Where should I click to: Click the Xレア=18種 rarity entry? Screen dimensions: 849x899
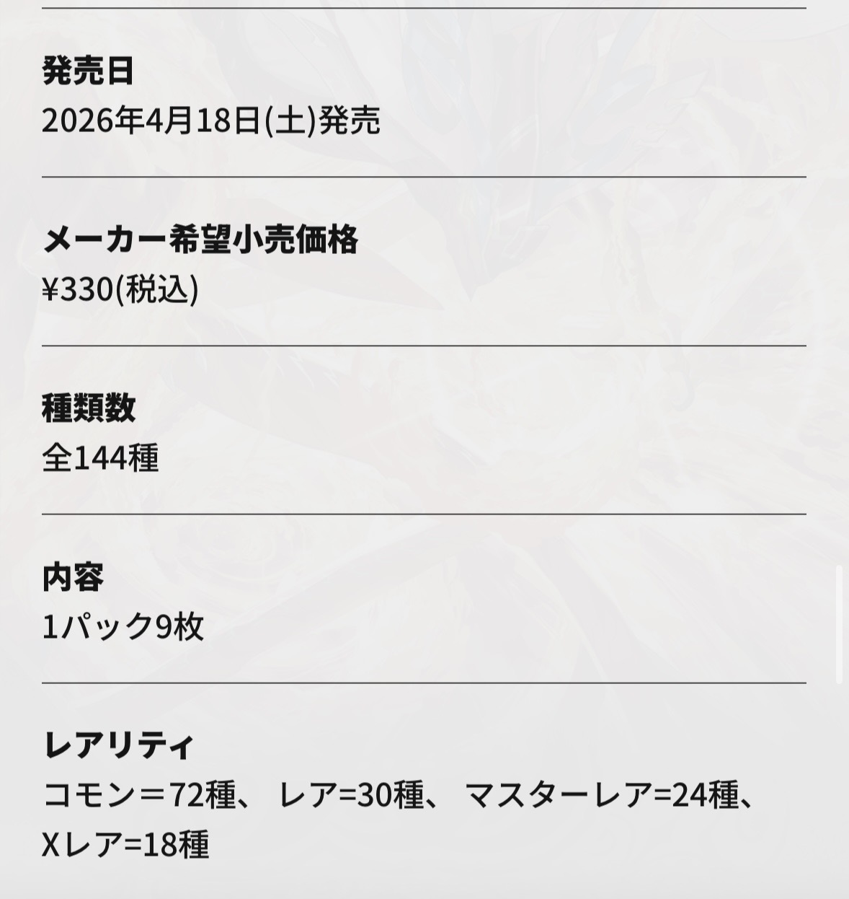coord(125,845)
